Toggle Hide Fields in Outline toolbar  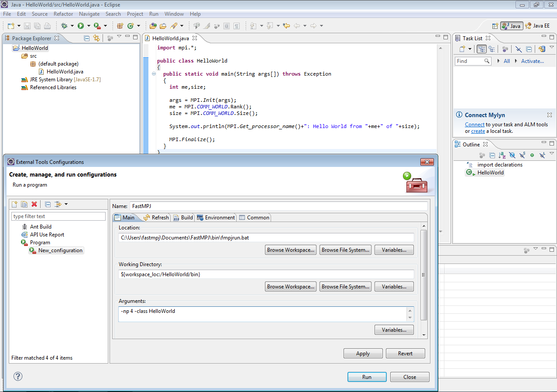512,155
